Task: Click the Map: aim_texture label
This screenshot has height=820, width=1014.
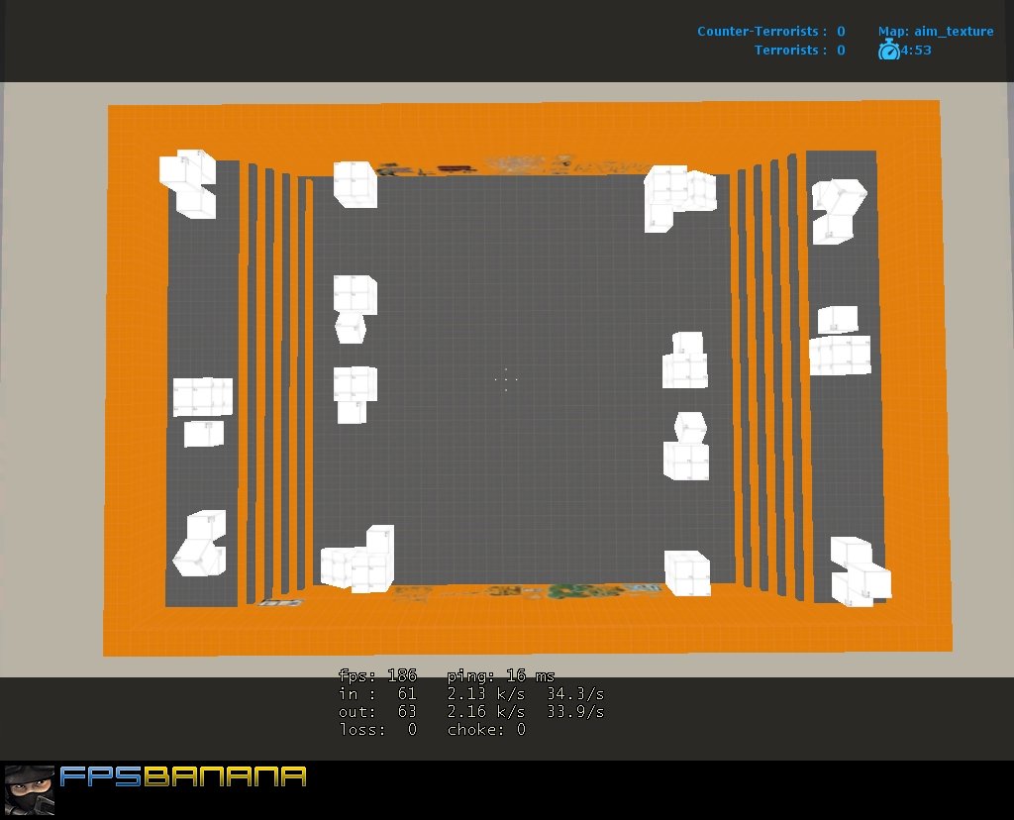Action: coord(935,31)
